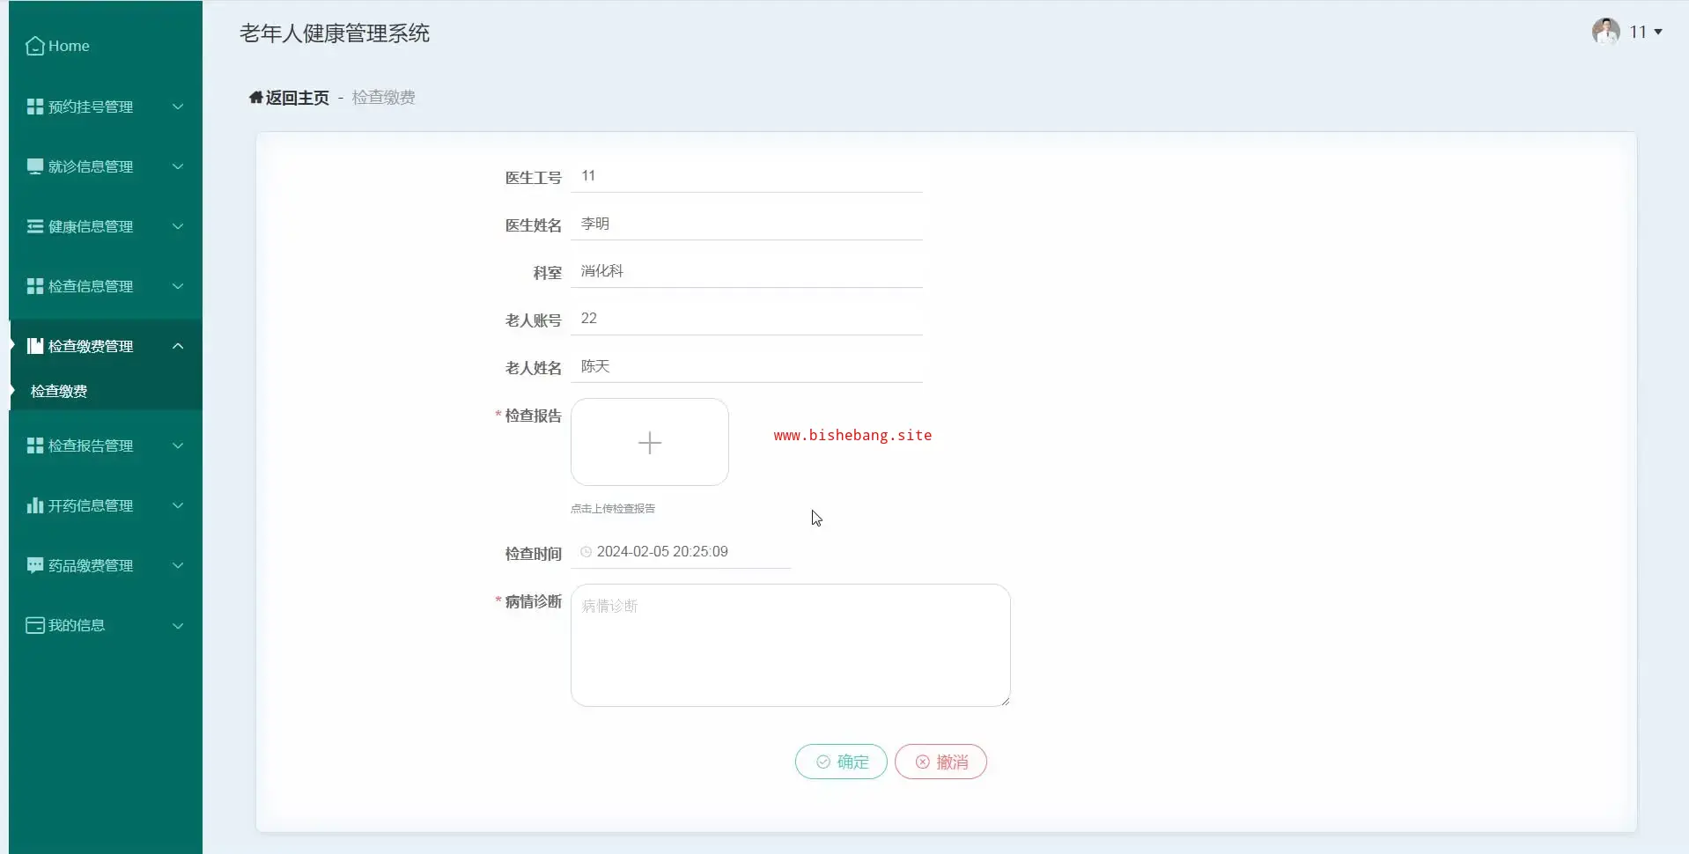The image size is (1689, 854).
Task: Click the 科室 input showing 消化科
Action: coord(747,271)
